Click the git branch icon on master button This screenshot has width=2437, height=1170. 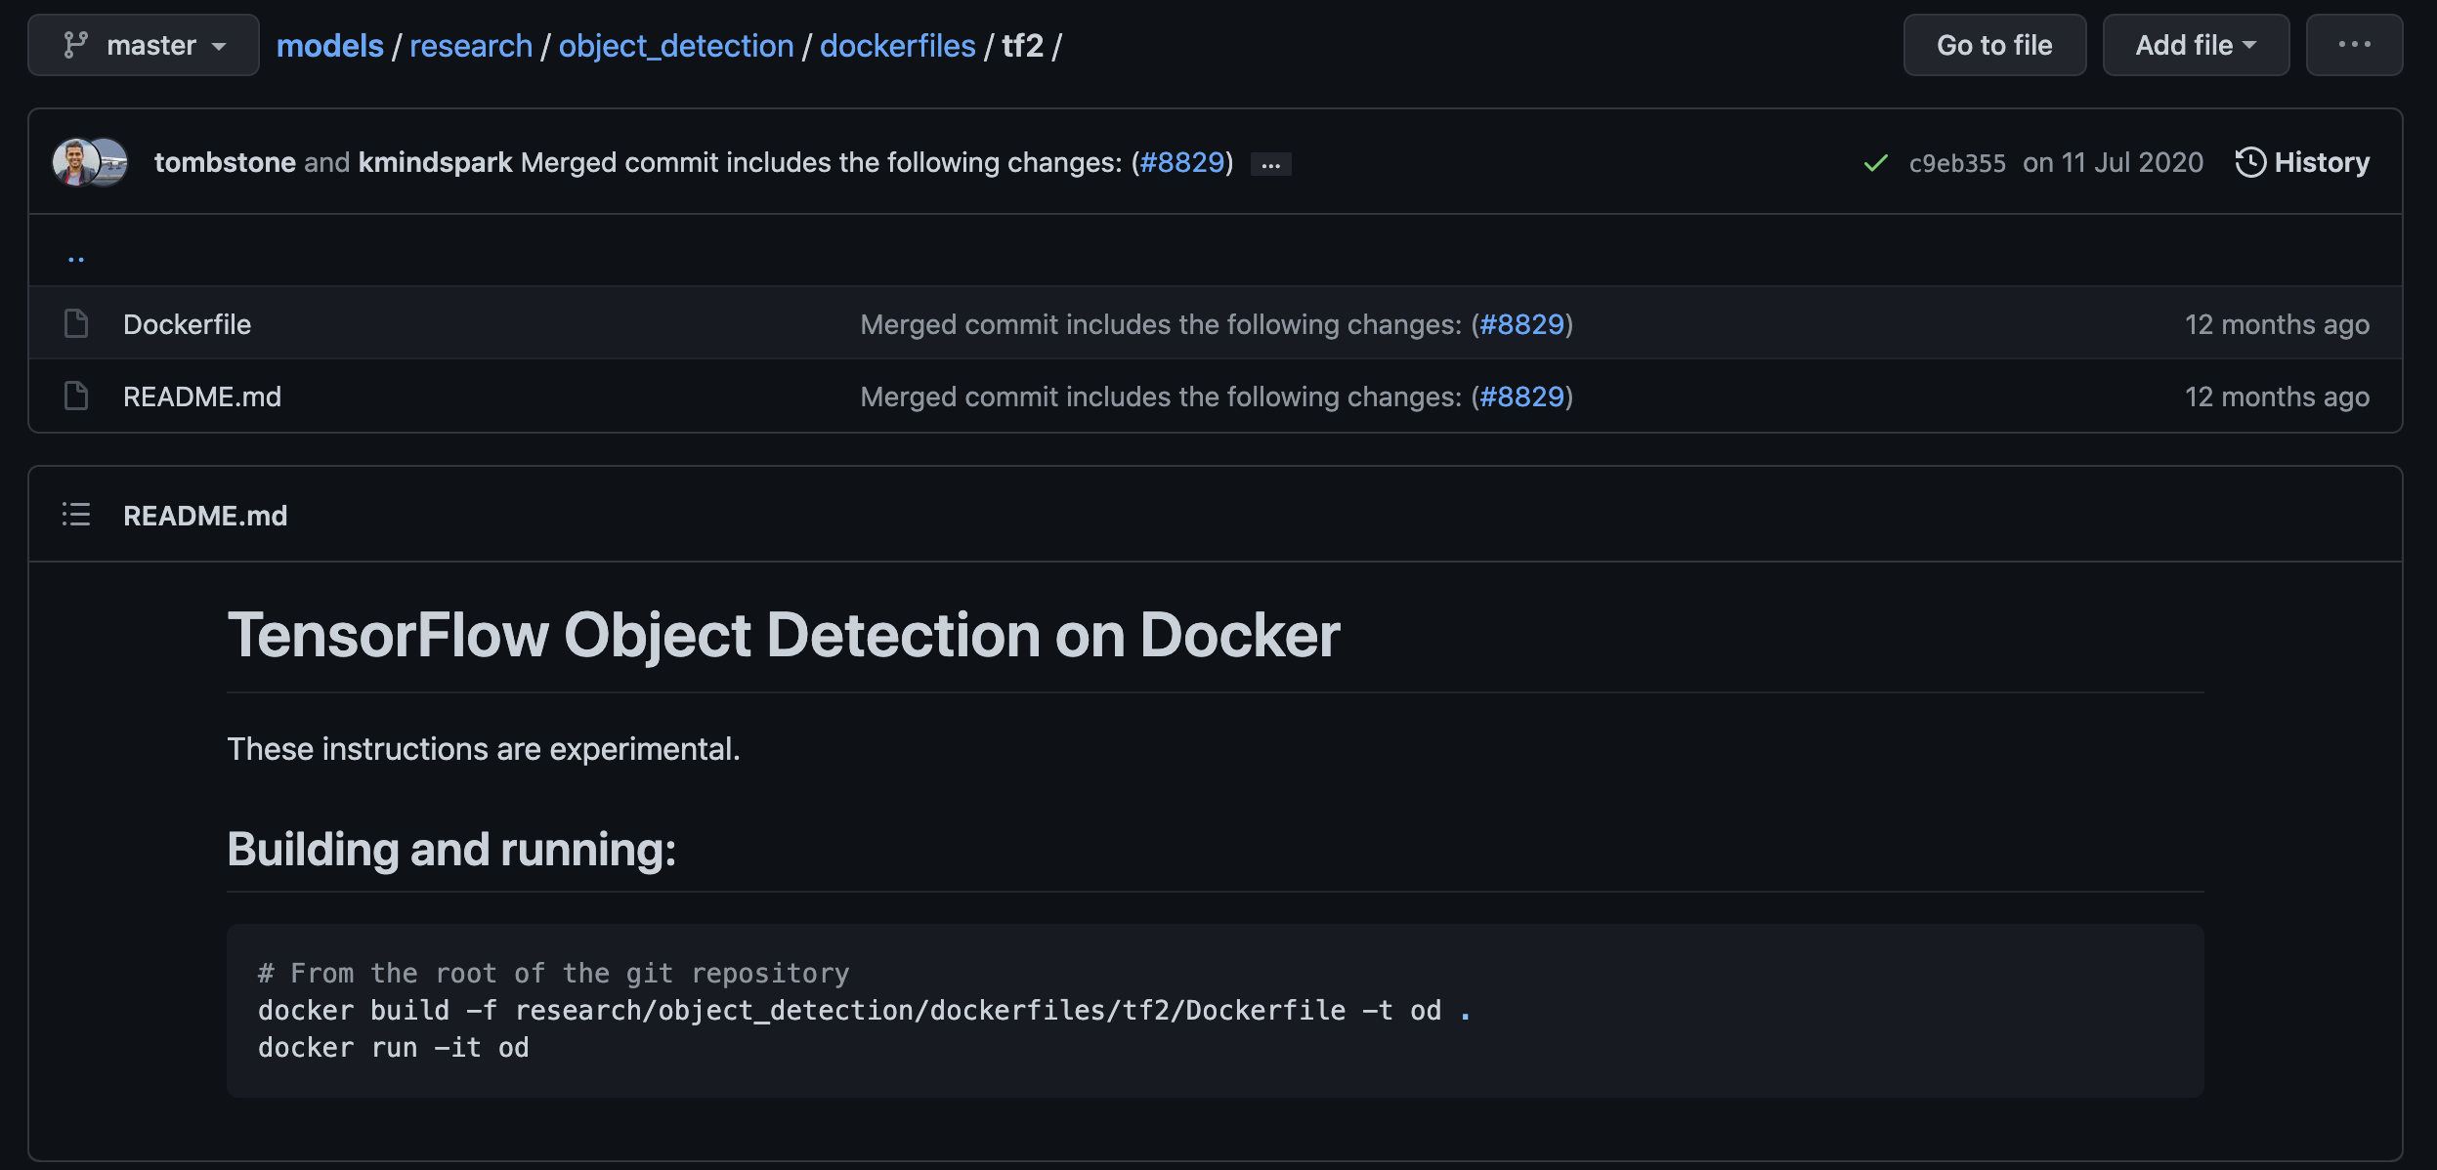pos(75,45)
